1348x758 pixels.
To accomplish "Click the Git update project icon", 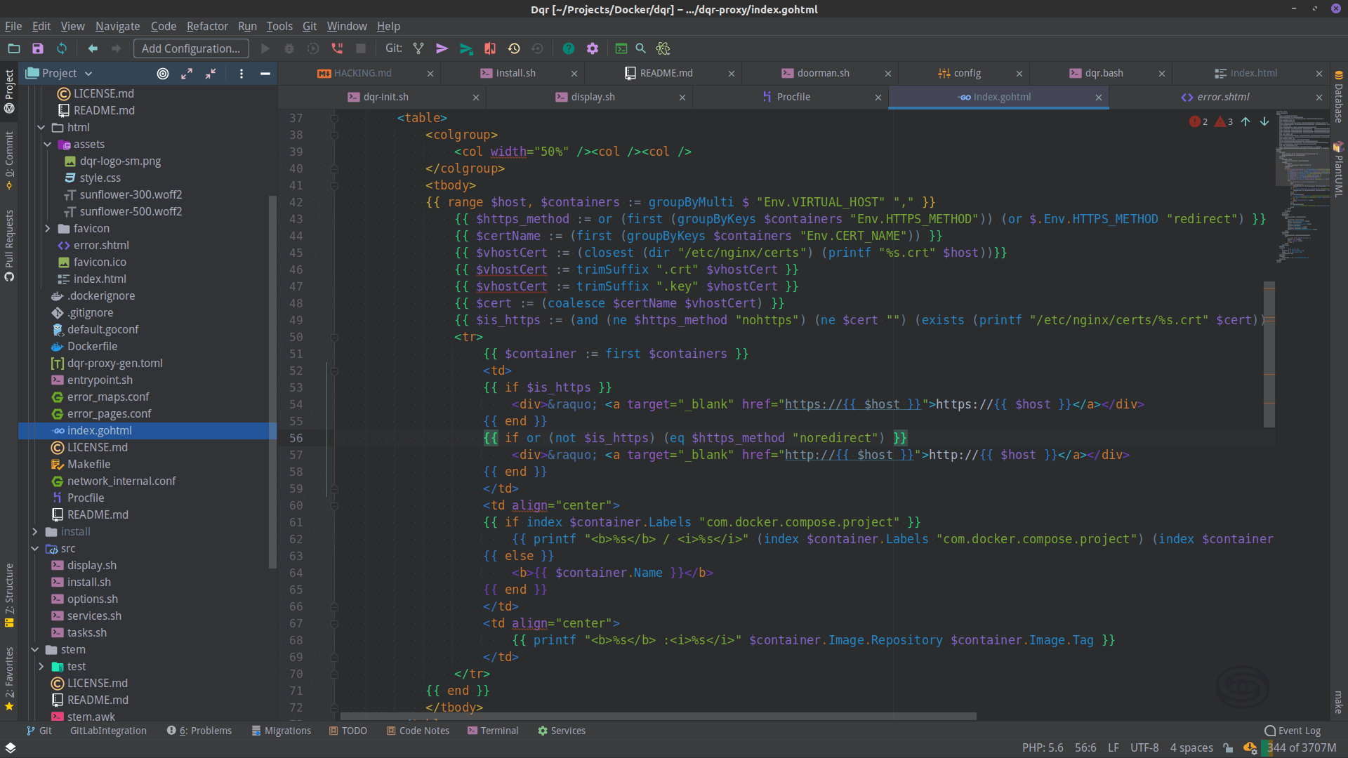I will (418, 48).
